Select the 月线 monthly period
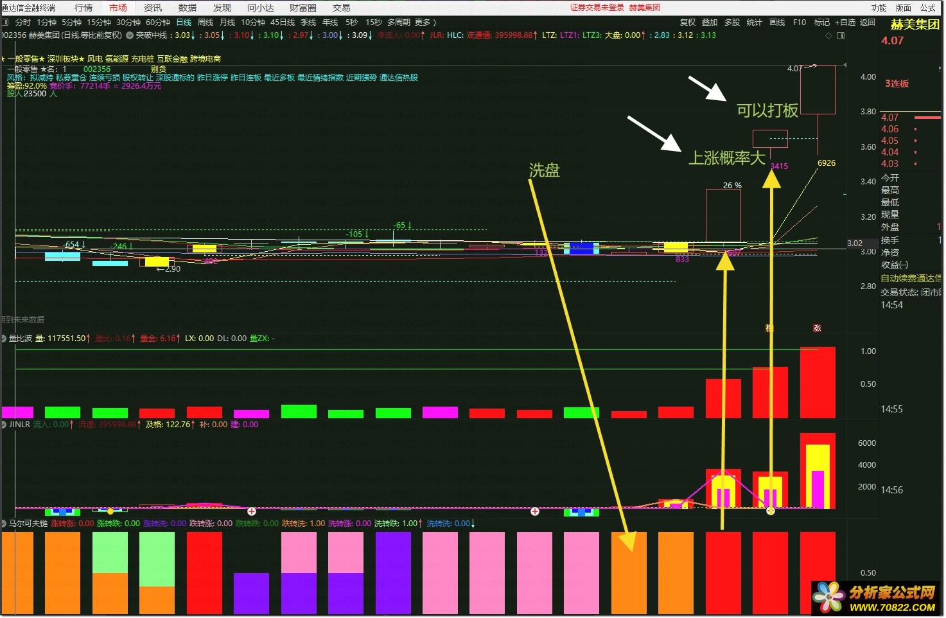The height and width of the screenshot is (618, 946). click(227, 22)
